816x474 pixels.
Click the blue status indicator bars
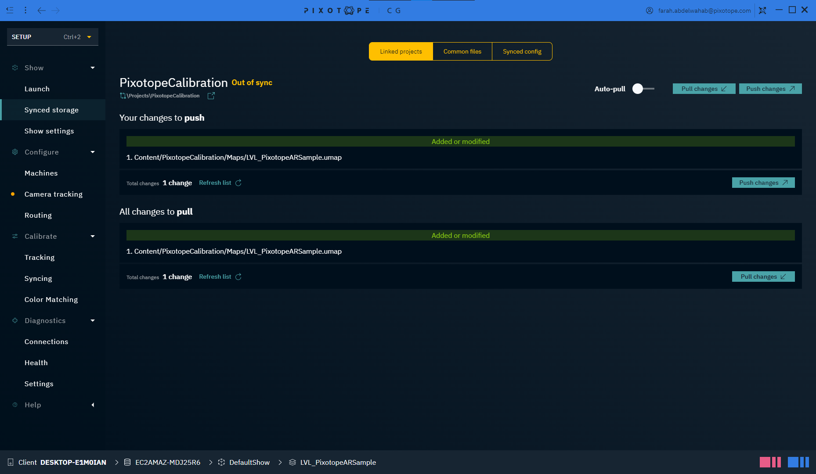[798, 462]
